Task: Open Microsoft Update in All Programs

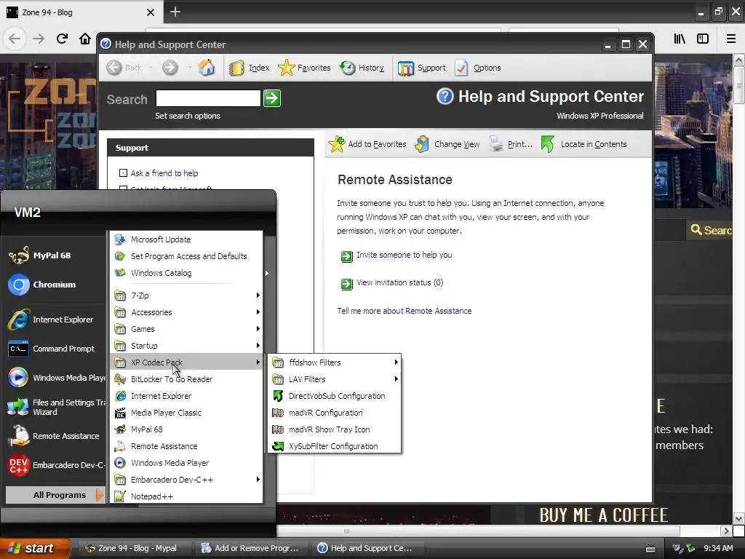Action: [187, 239]
